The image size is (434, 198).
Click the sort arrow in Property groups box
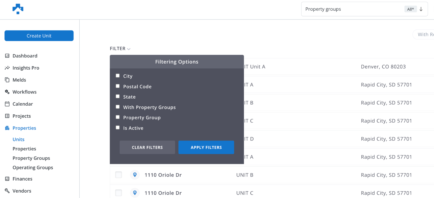tap(421, 9)
